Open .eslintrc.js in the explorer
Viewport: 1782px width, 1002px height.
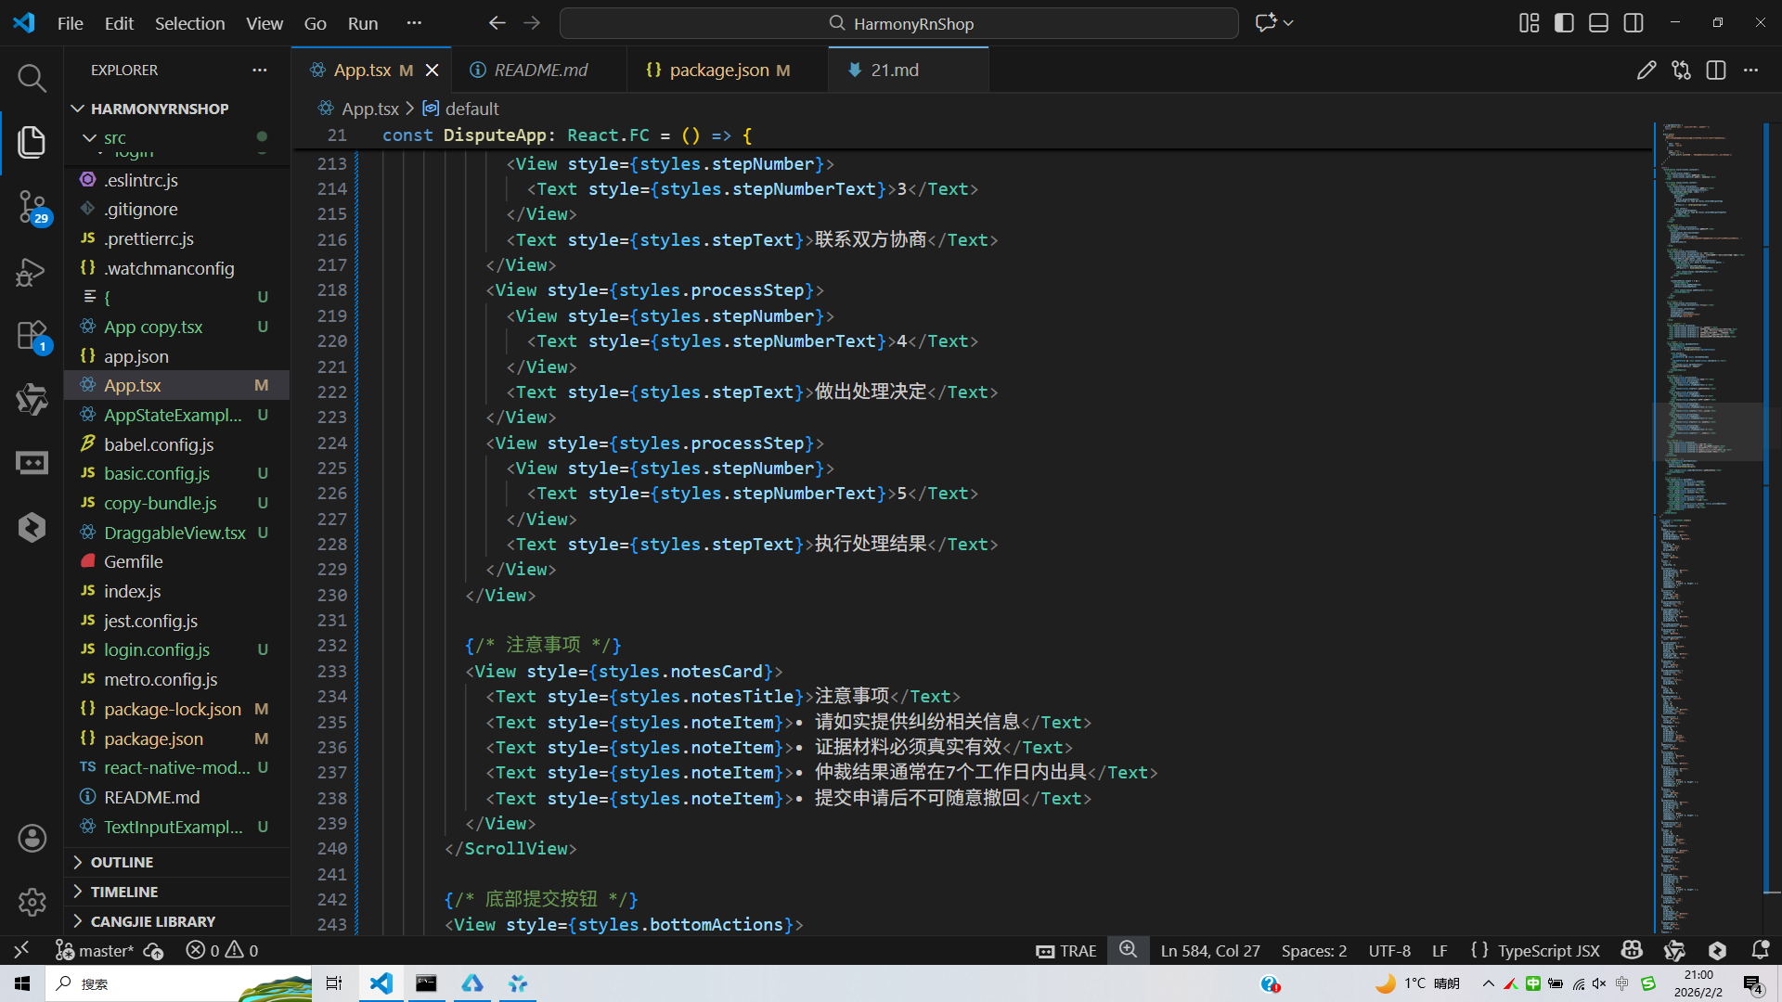click(176, 180)
